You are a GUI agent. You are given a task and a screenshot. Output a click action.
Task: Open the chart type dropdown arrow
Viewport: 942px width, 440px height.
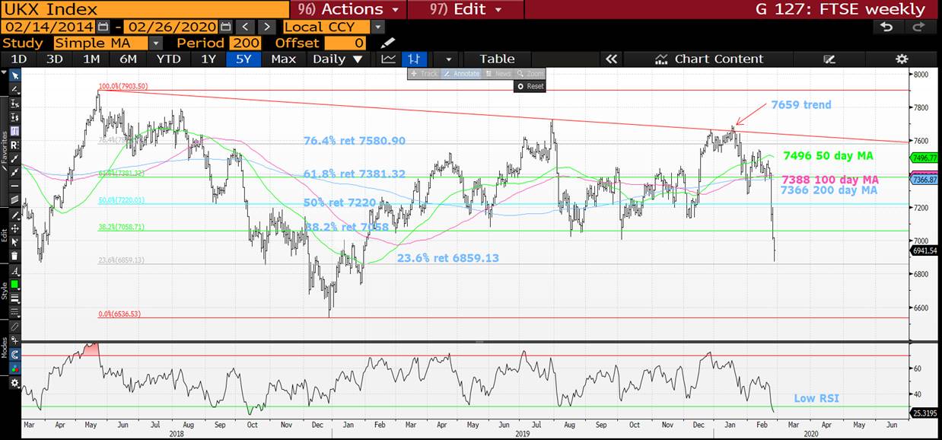pyautogui.click(x=448, y=59)
